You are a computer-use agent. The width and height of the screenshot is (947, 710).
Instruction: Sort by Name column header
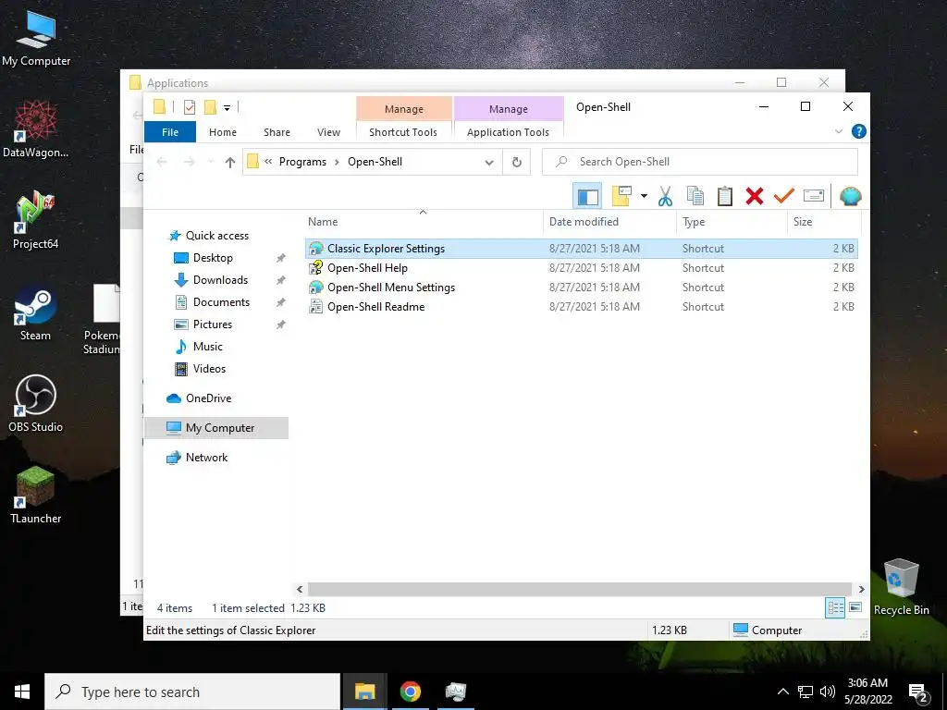[x=423, y=222]
